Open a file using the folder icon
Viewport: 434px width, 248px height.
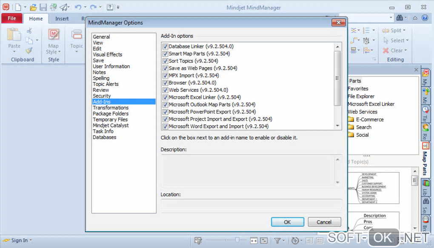coord(33,7)
